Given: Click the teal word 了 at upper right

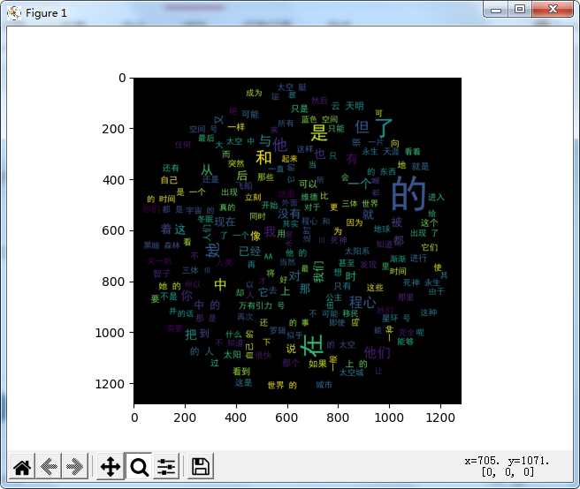Looking at the screenshot, I should [383, 128].
